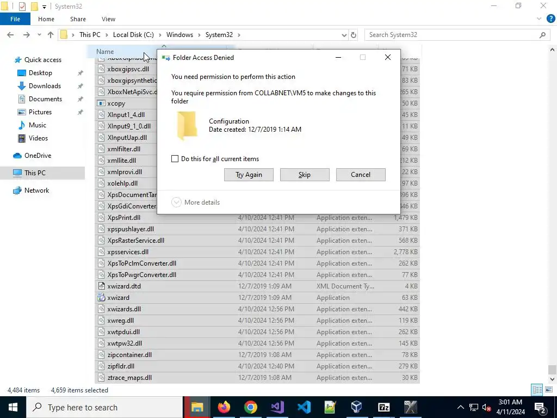Select Network in the navigation pane
The width and height of the screenshot is (557, 418).
tap(36, 190)
